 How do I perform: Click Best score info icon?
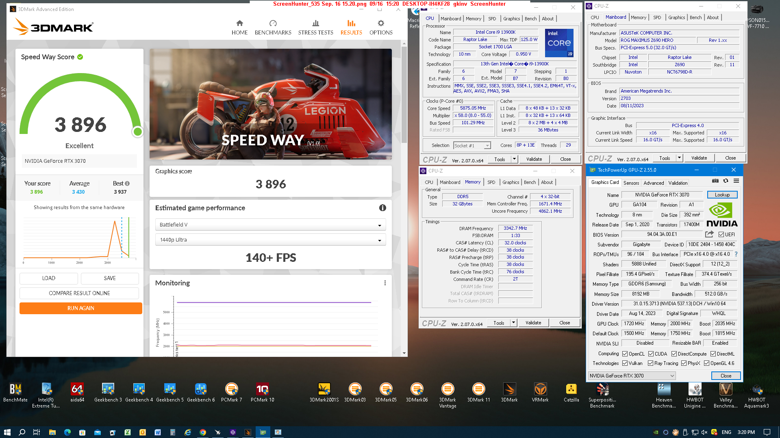[127, 183]
